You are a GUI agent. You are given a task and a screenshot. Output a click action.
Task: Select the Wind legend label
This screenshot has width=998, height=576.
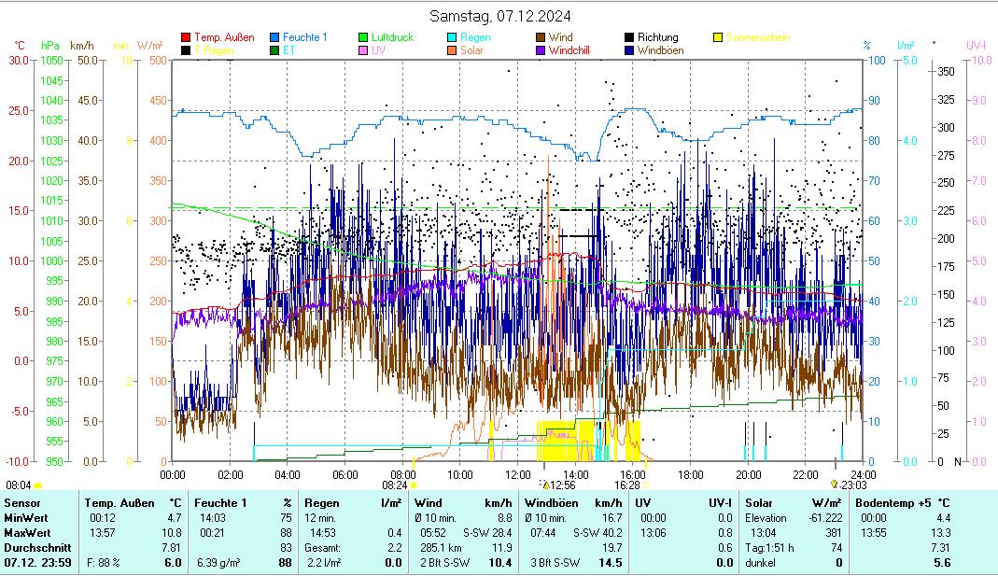click(x=560, y=37)
